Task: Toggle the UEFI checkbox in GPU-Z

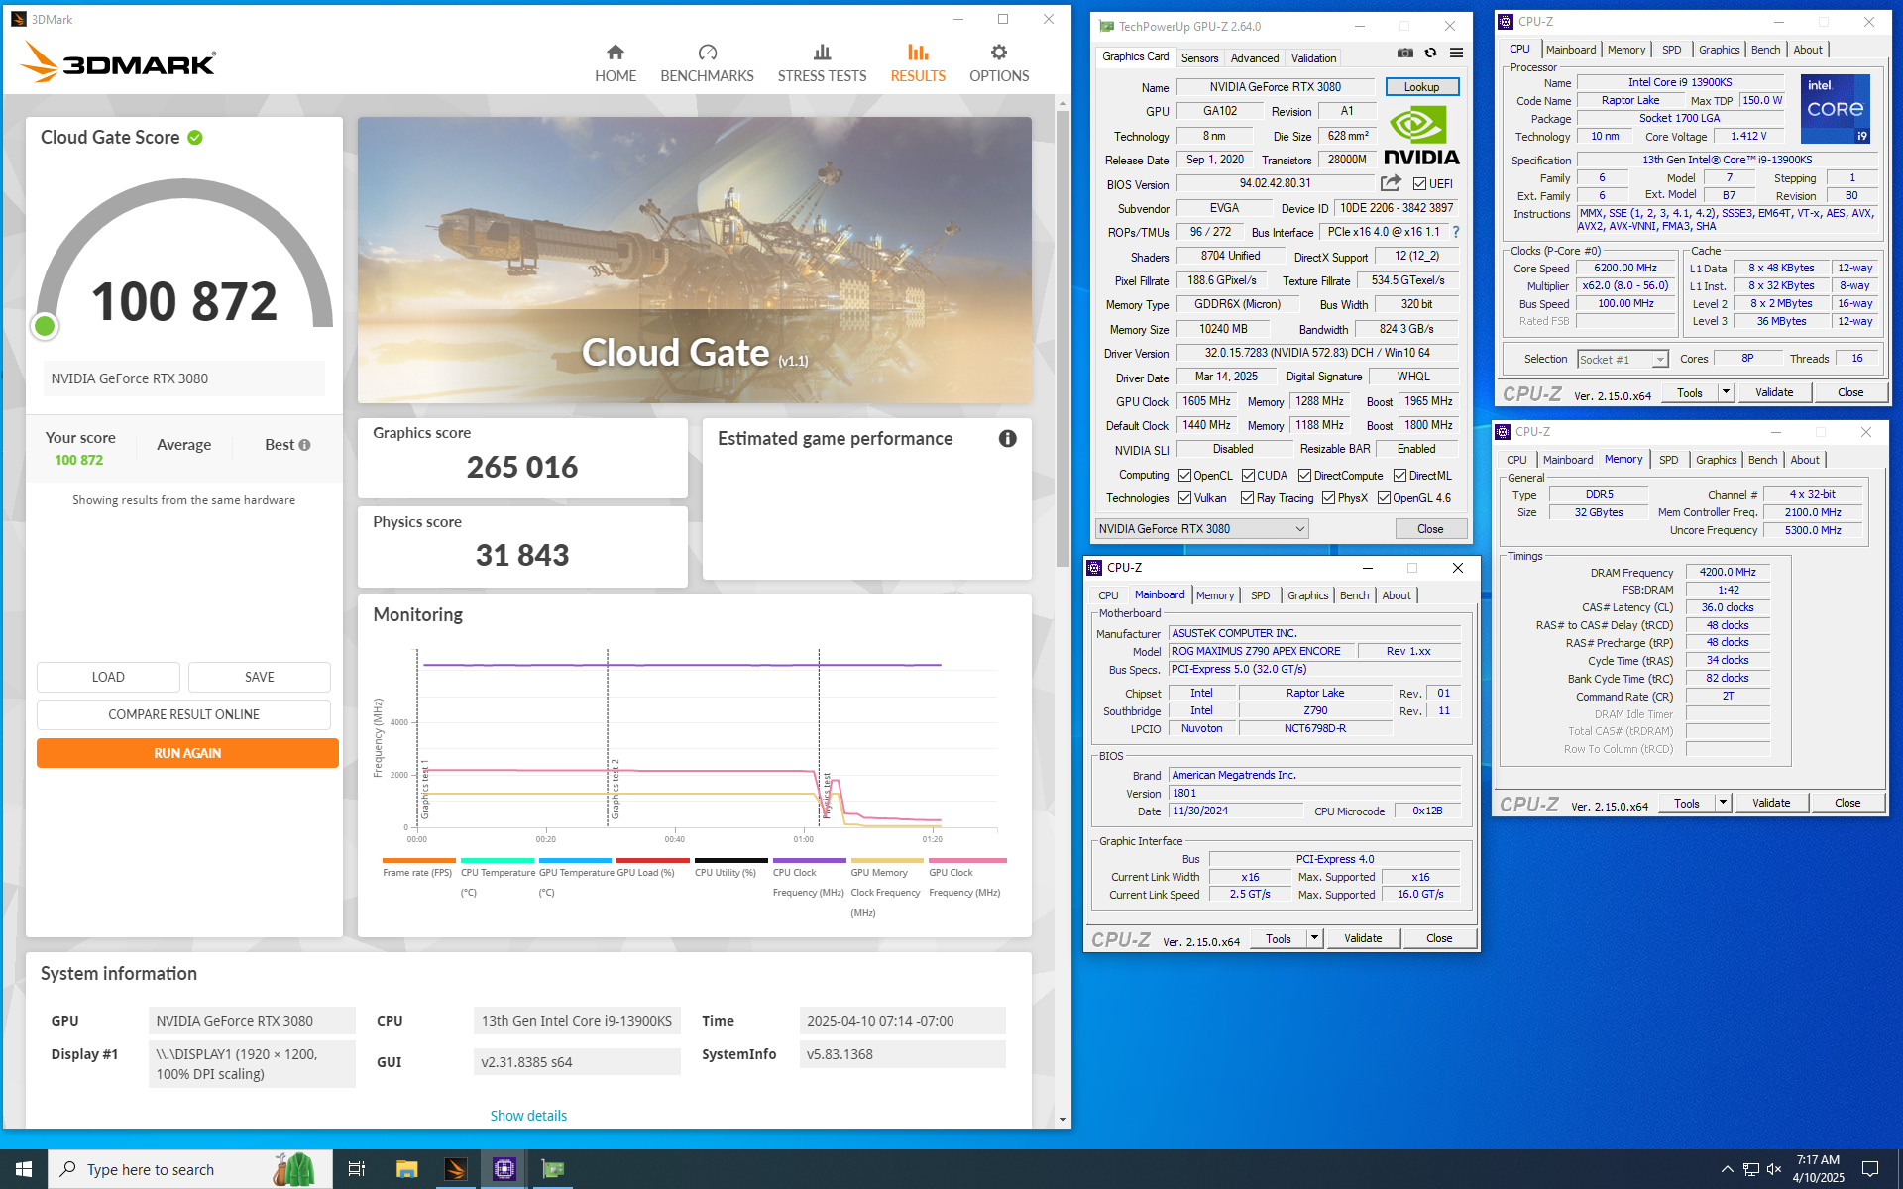Action: click(1419, 184)
